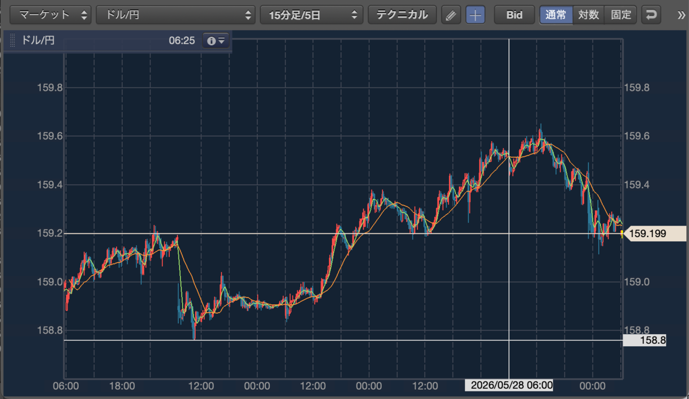The width and height of the screenshot is (689, 399).
Task: Click the ドル/円 title in panel header
Action: point(37,41)
